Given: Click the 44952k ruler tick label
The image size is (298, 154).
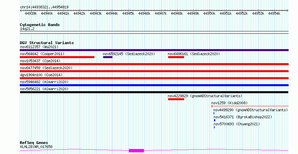Looking at the screenshot, I should (242, 13).
